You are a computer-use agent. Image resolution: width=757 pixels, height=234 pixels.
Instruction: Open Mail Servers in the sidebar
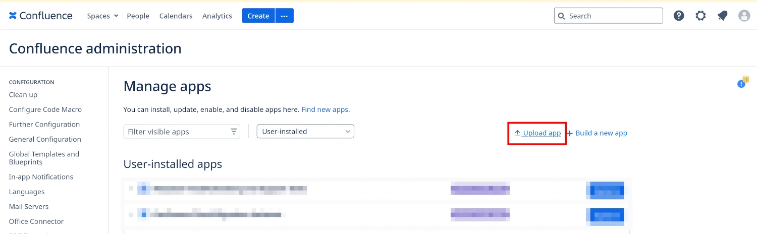coord(29,207)
